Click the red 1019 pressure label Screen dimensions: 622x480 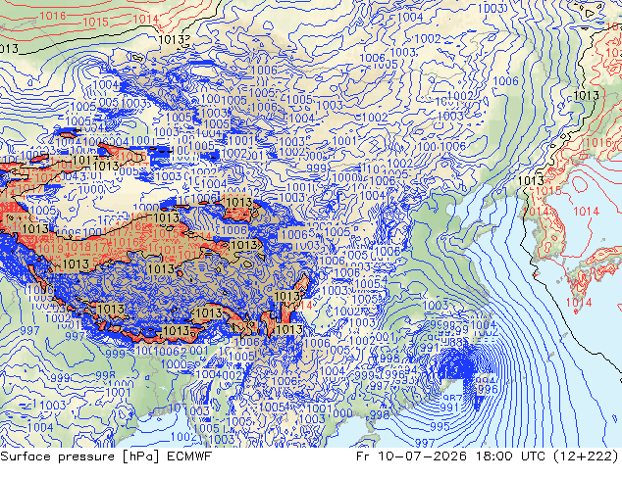[51, 248]
